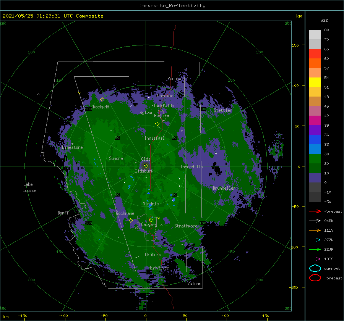Select the 51 dBZ yellow color swatch

315,82
